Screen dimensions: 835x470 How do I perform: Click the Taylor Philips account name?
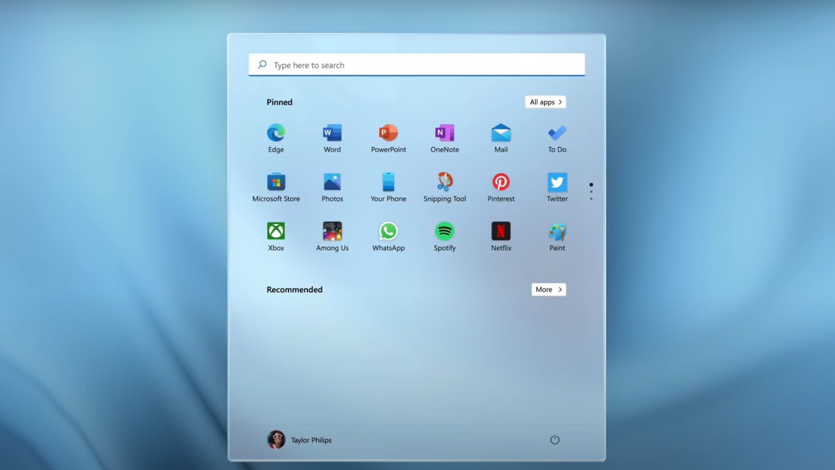click(x=311, y=440)
